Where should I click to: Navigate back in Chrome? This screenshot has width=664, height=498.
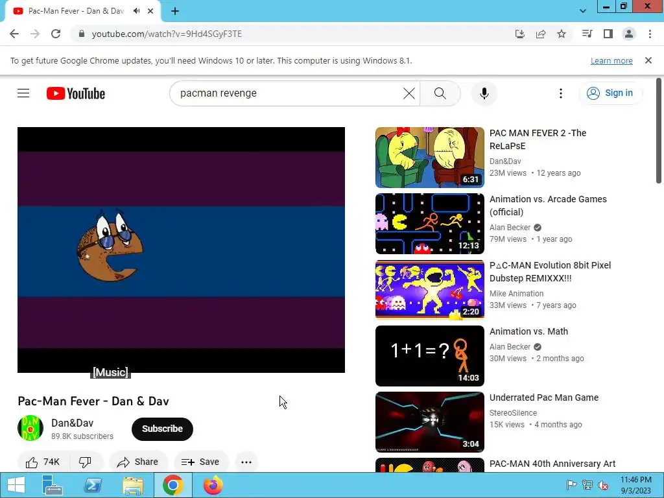[x=14, y=34]
